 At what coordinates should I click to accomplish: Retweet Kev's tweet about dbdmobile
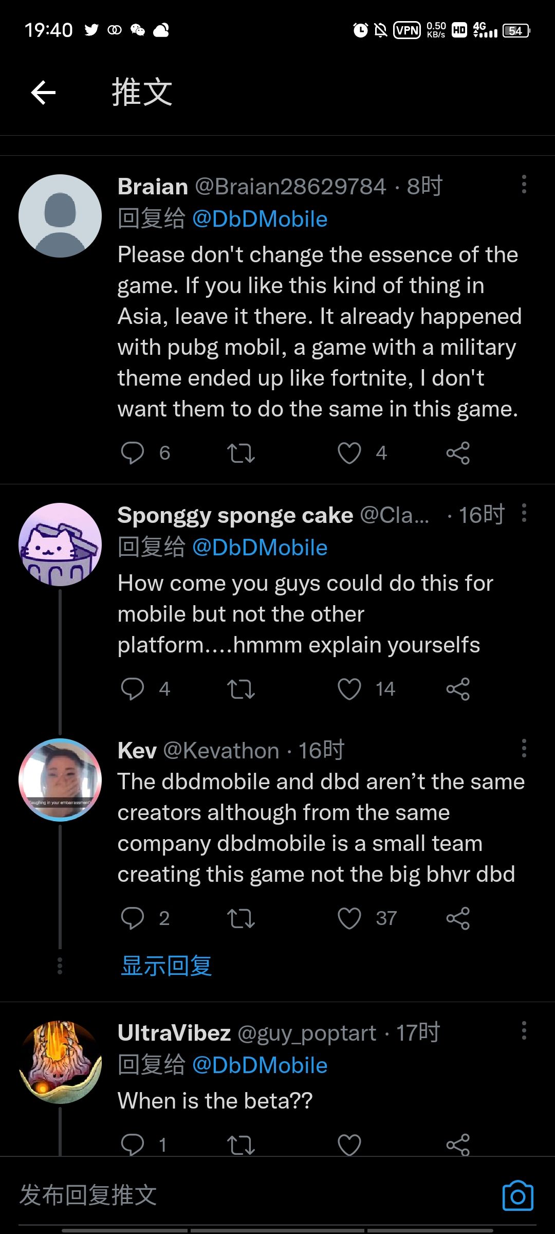[x=241, y=918]
